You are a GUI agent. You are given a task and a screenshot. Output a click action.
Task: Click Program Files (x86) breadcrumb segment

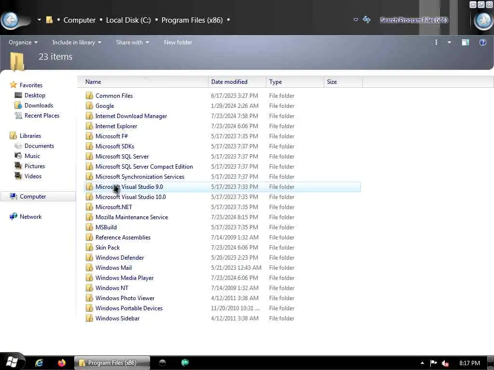192,20
